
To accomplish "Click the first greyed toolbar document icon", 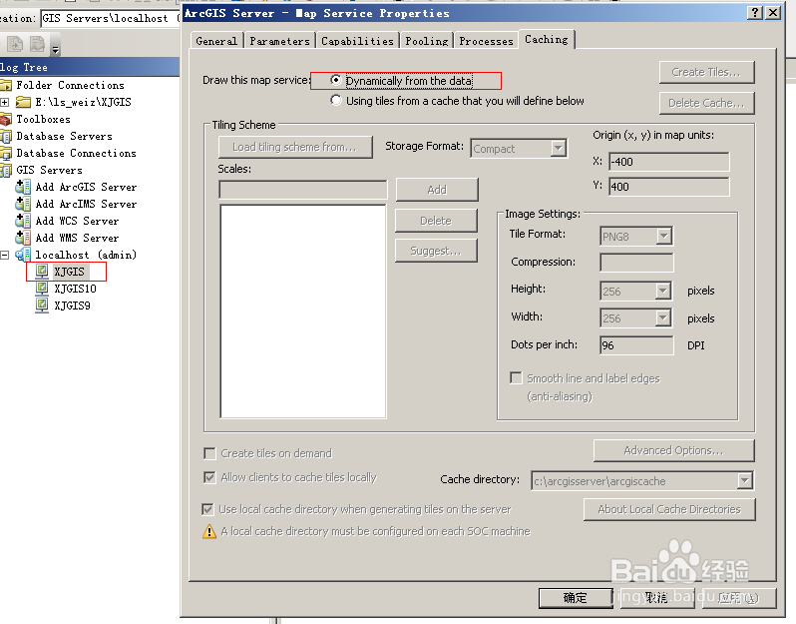I will click(x=15, y=44).
